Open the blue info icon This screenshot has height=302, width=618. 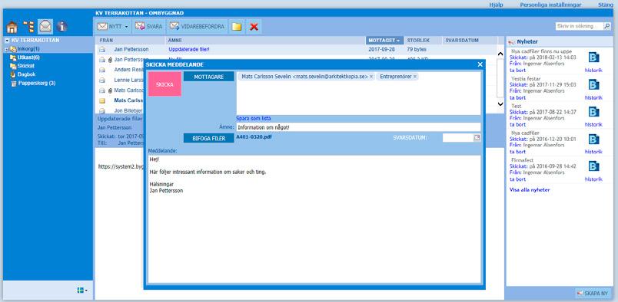click(x=61, y=27)
